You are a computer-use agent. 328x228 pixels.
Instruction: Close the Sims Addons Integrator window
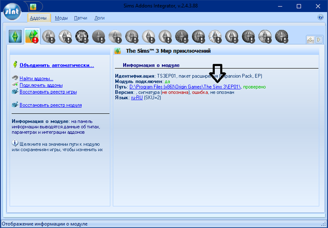pyautogui.click(x=318, y=6)
